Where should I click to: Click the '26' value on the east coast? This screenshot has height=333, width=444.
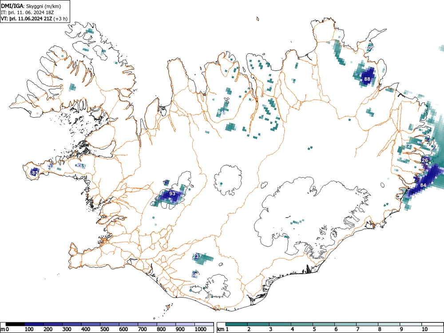coord(425,160)
